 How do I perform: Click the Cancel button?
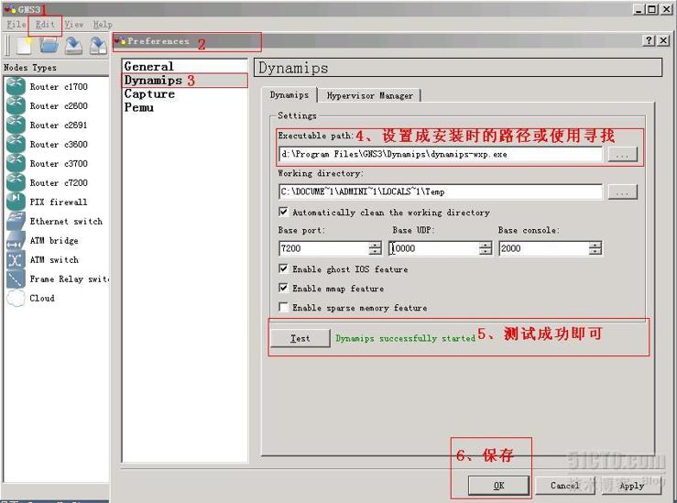click(564, 486)
